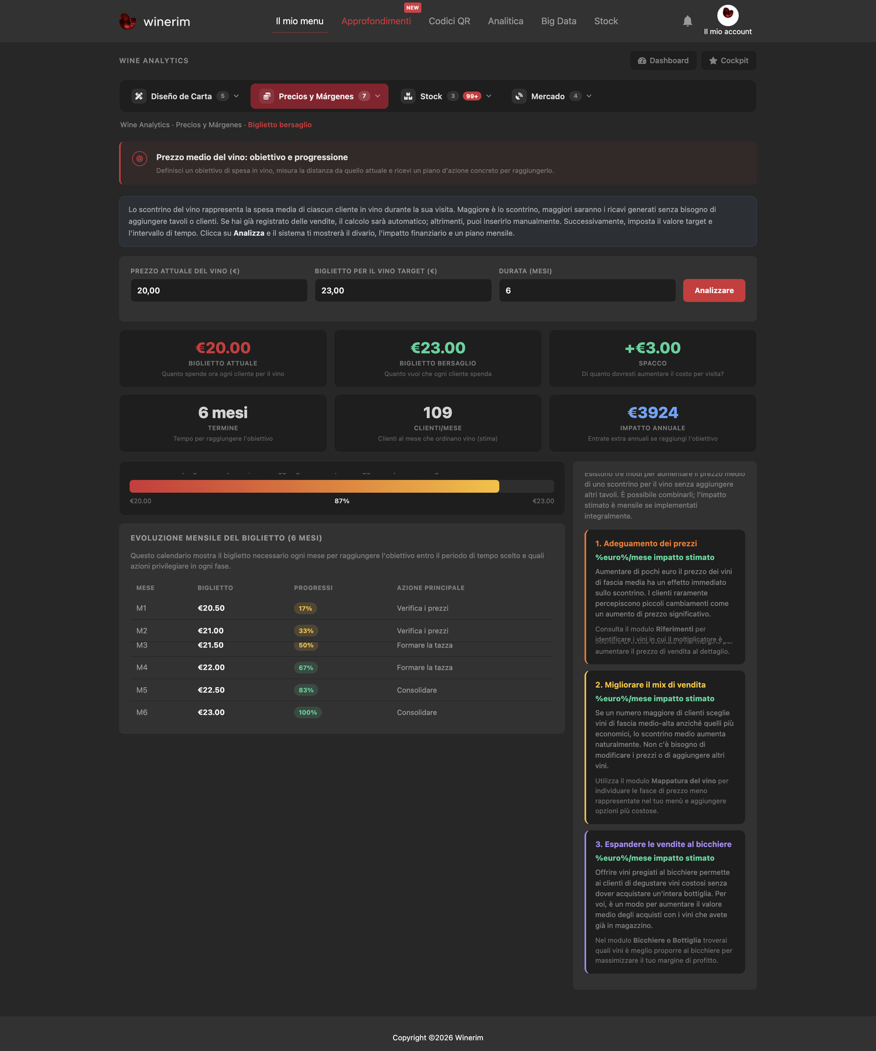Click the AZIONE PRINCIPALE column header
This screenshot has width=876, height=1051.
(431, 588)
